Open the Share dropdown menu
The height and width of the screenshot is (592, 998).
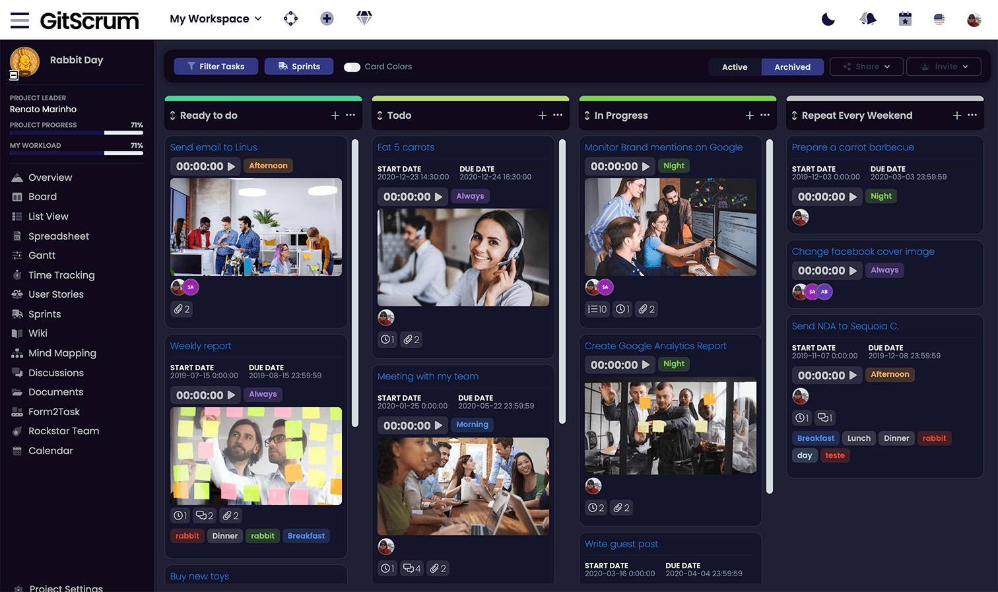(x=866, y=66)
